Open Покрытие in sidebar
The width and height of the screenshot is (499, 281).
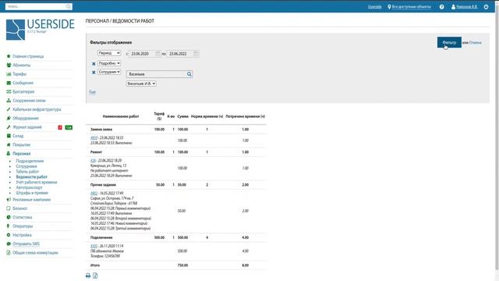point(21,144)
